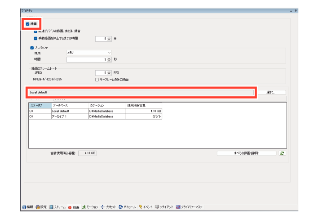Switch to the ストリーム tab
The height and width of the screenshot is (219, 318).
[x=57, y=207]
